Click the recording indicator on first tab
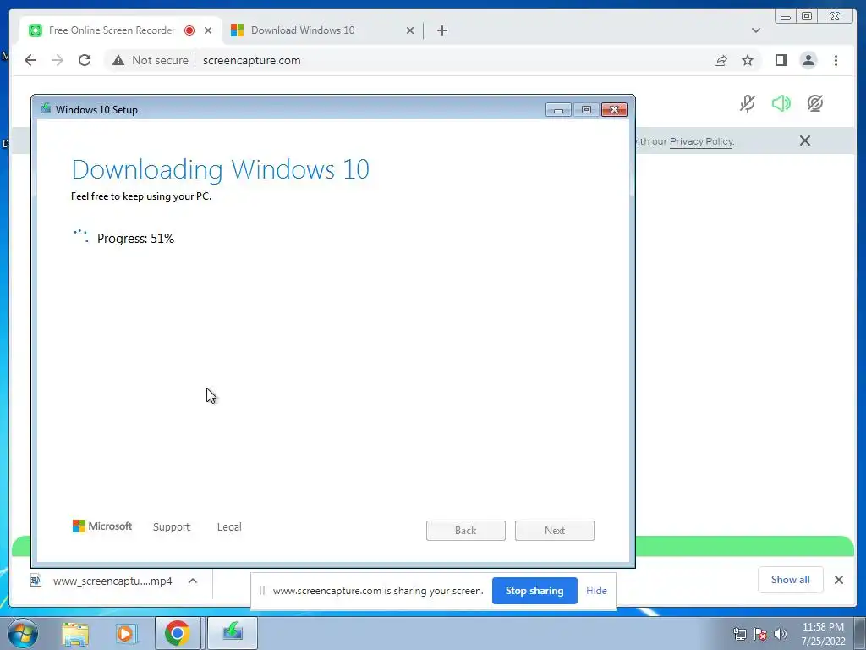This screenshot has width=866, height=650. tap(189, 30)
